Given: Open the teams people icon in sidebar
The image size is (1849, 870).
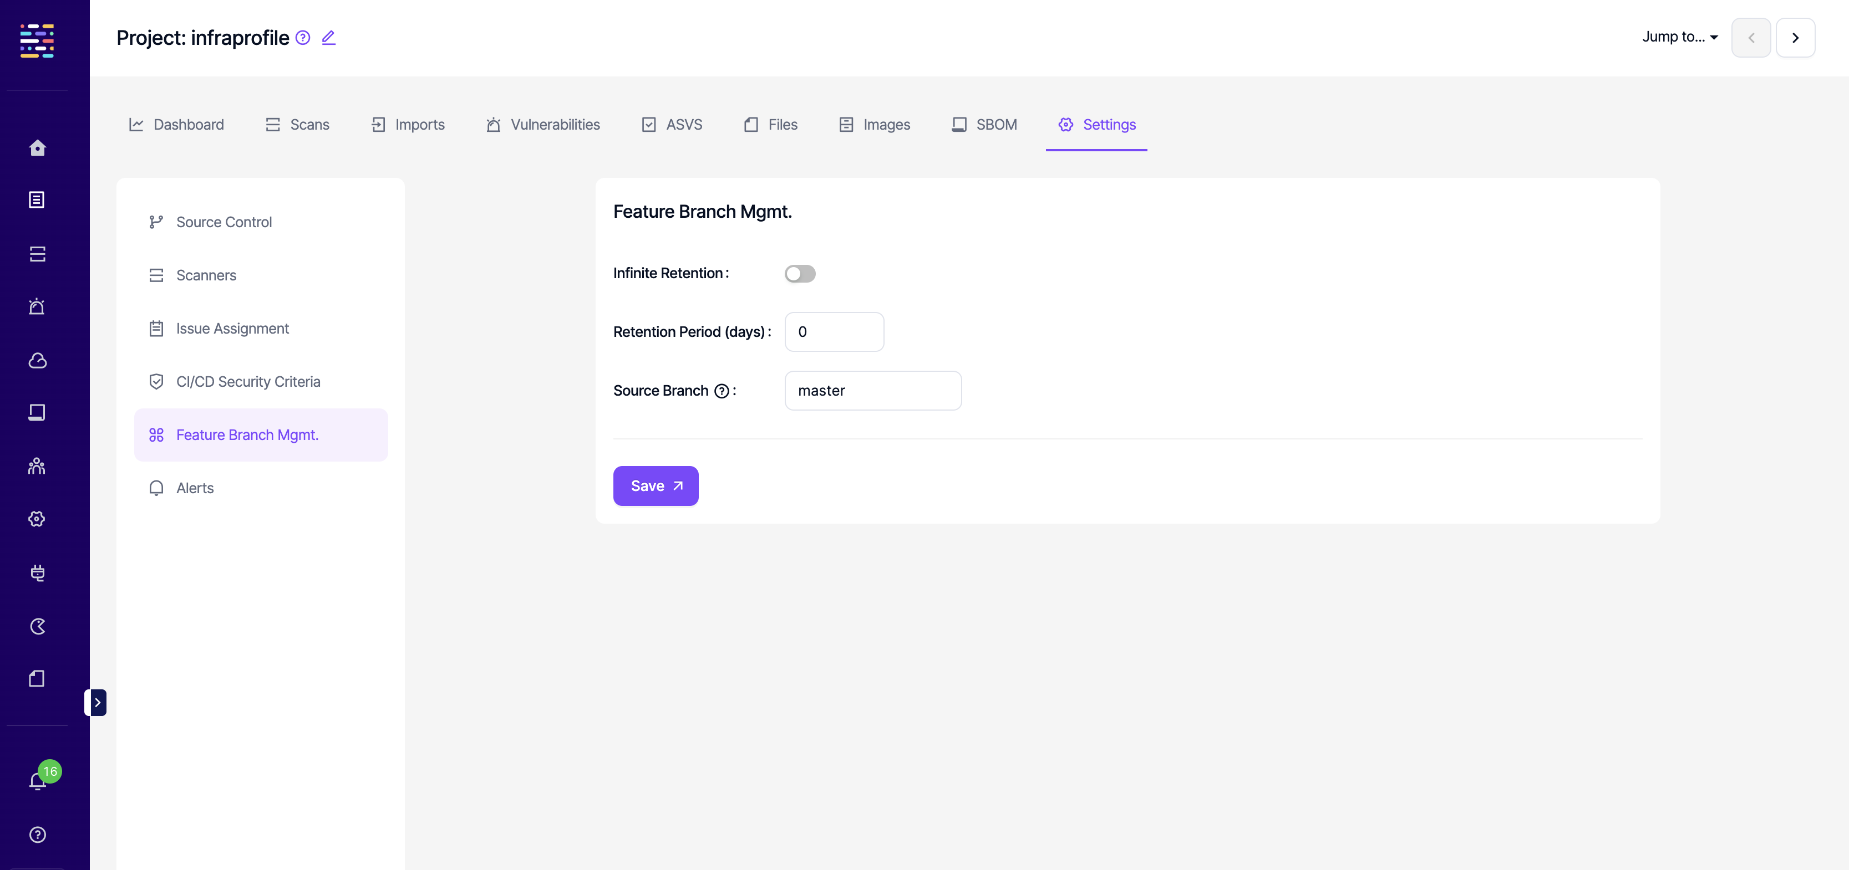Looking at the screenshot, I should (37, 466).
